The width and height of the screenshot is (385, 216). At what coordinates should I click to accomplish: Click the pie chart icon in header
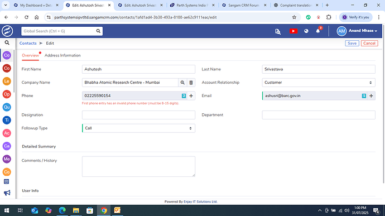306,31
